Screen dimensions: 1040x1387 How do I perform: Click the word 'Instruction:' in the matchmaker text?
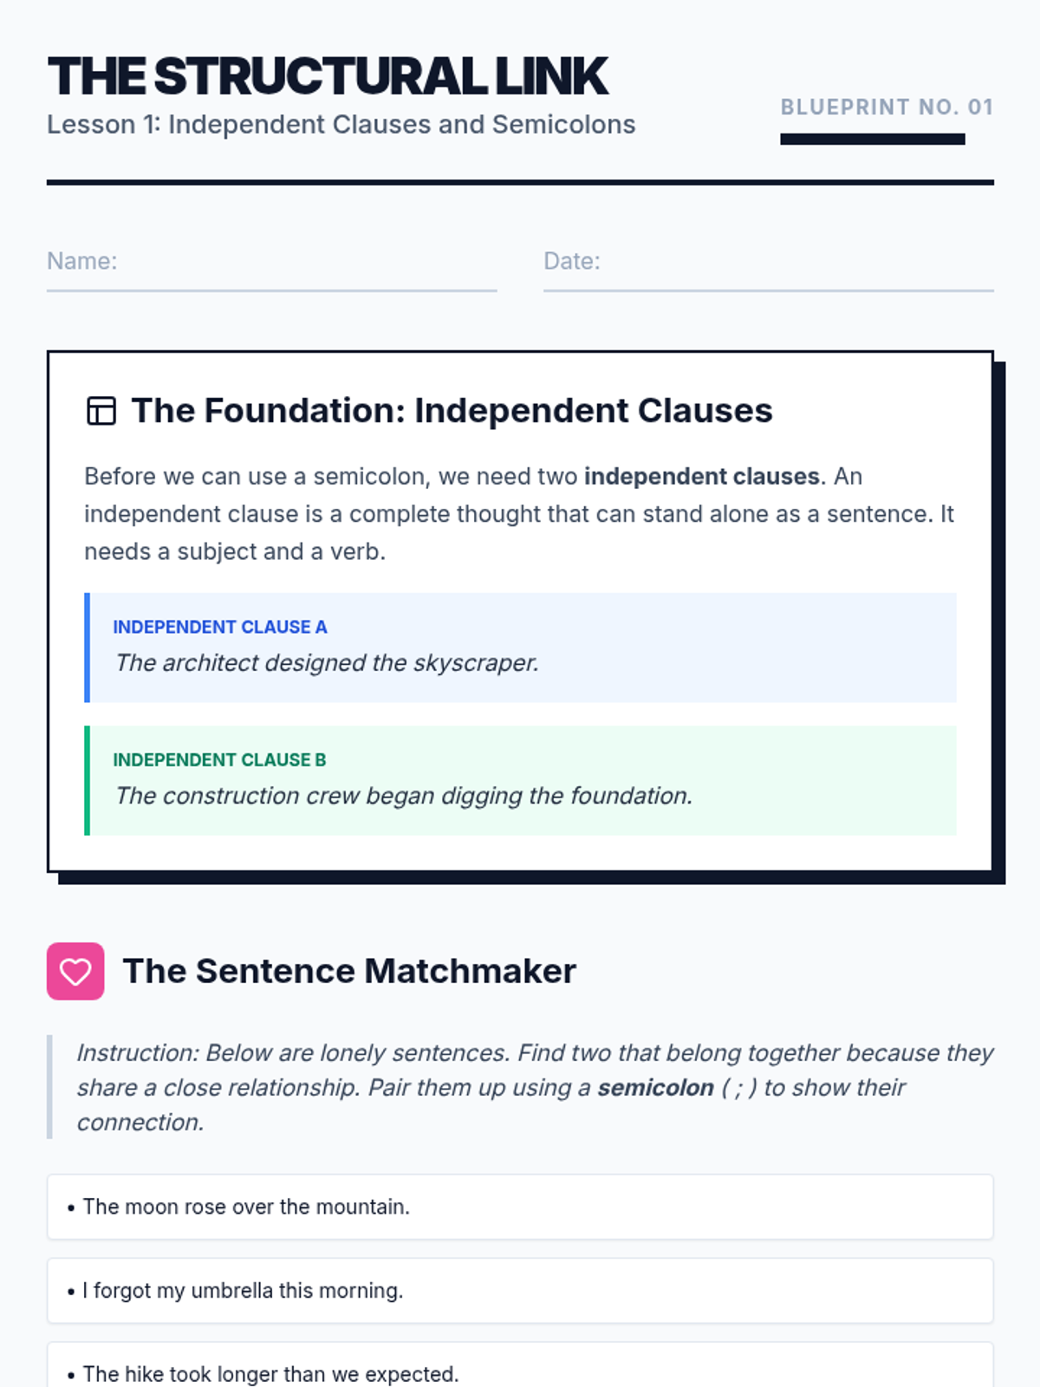138,1053
